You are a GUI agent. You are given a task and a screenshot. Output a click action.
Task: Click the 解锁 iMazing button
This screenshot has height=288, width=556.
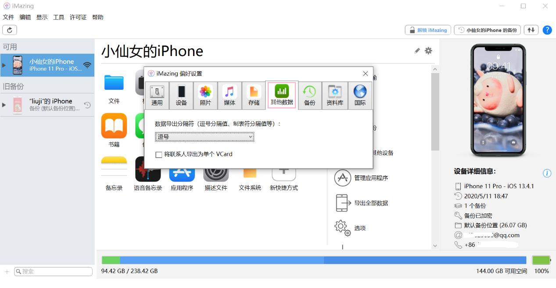tap(427, 30)
